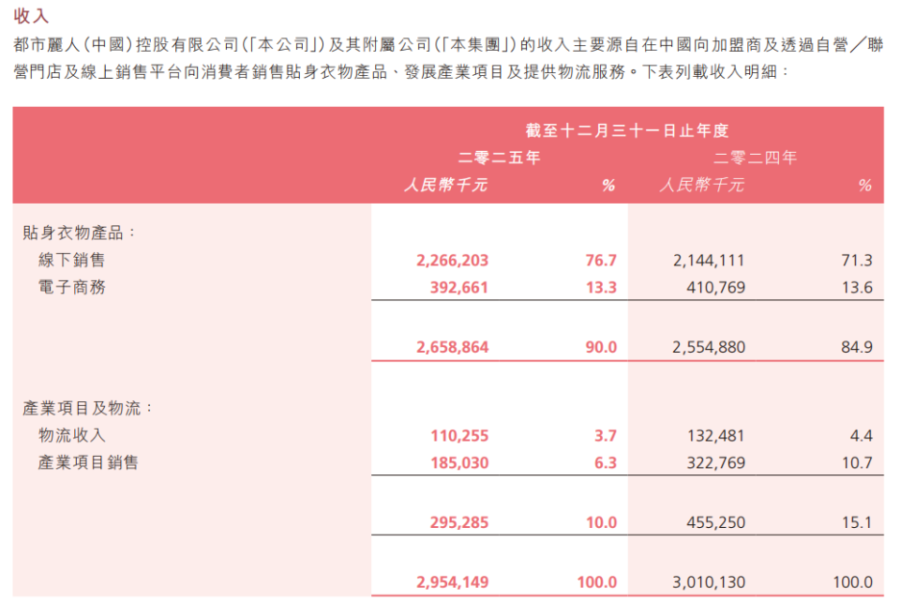Click the 二零二四年 column header
900x603 pixels.
(x=755, y=158)
